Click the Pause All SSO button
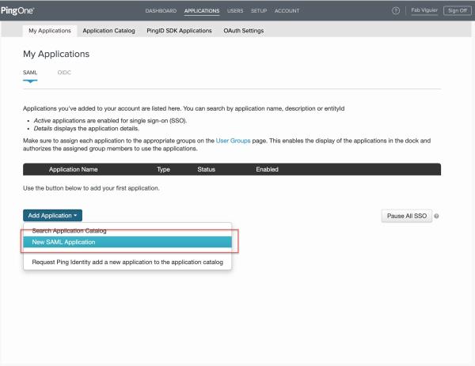Image resolution: width=475 pixels, height=366 pixels. [x=407, y=216]
